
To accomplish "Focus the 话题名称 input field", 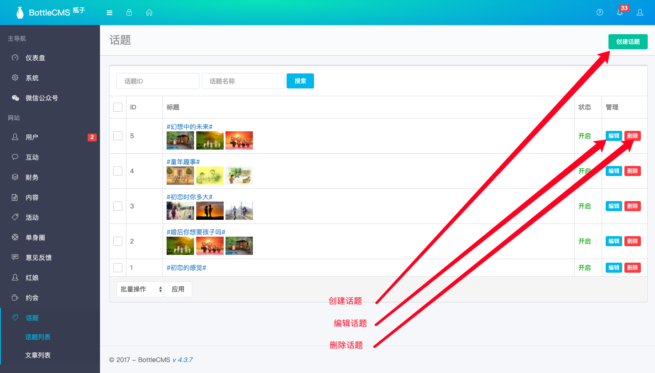I will [243, 81].
